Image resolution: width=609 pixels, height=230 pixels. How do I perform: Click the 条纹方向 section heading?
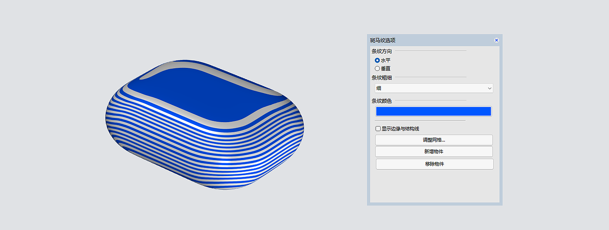(x=381, y=51)
